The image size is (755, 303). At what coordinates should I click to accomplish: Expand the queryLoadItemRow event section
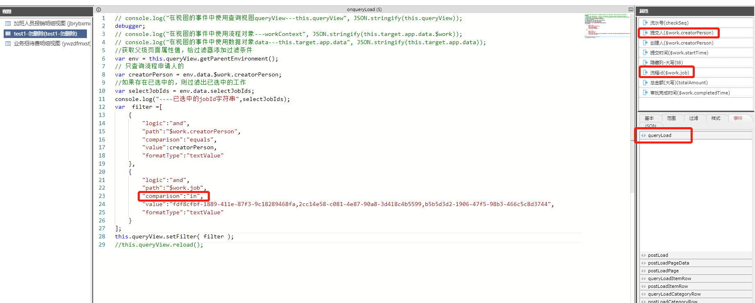tap(696, 279)
